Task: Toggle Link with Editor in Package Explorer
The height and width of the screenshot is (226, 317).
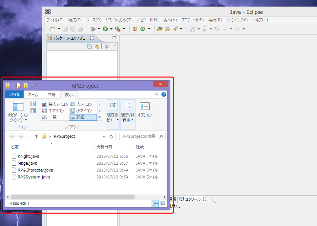Action: click(x=97, y=47)
